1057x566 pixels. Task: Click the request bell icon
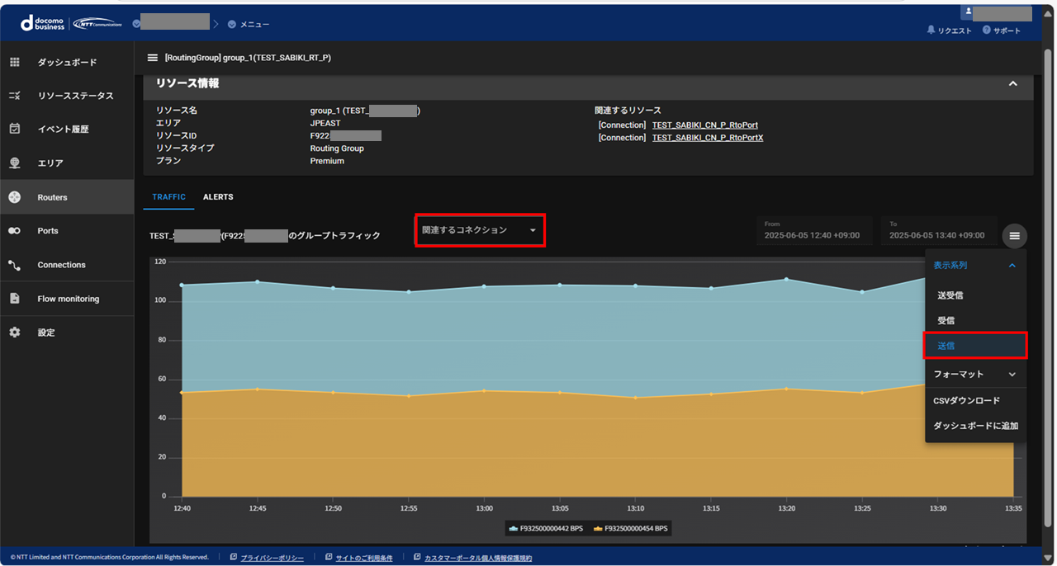[931, 31]
